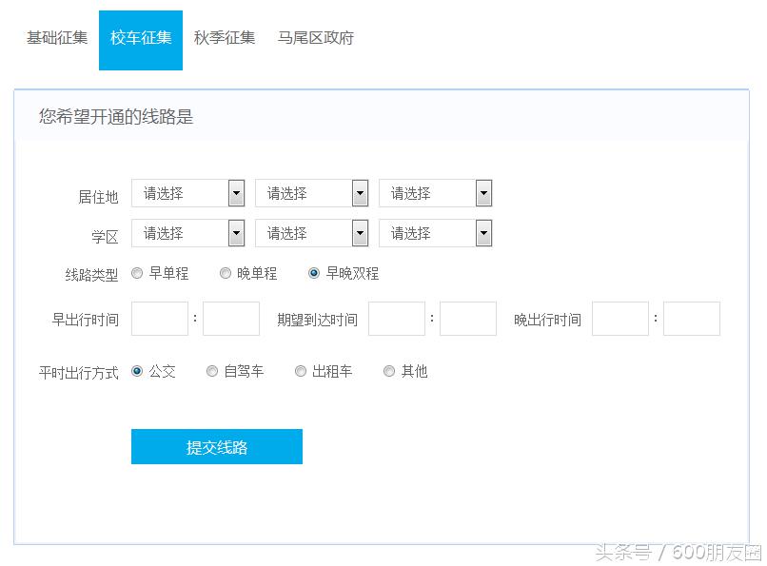This screenshot has width=767, height=566.
Task: Choose 公交 as usual travel mode
Action: (x=136, y=371)
